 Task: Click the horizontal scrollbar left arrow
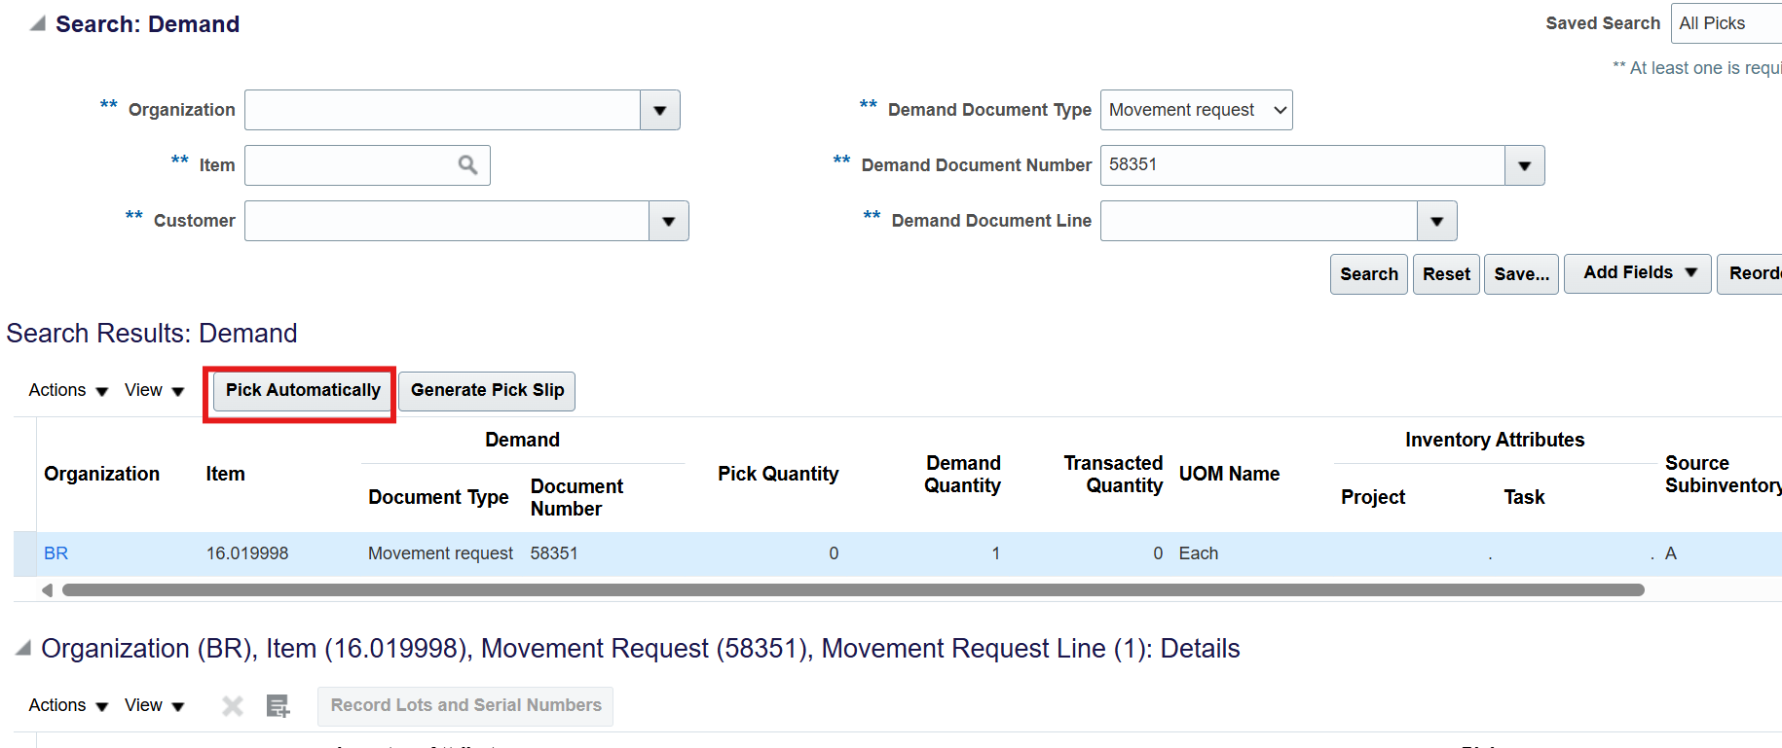point(47,590)
